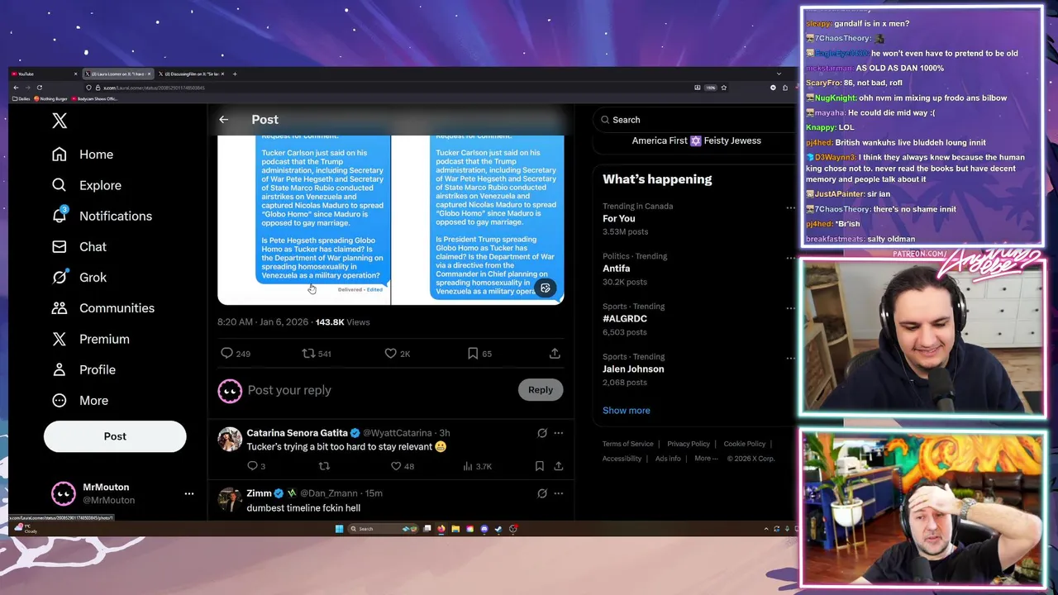Share Catarina's reply
The width and height of the screenshot is (1058, 595).
coord(559,466)
